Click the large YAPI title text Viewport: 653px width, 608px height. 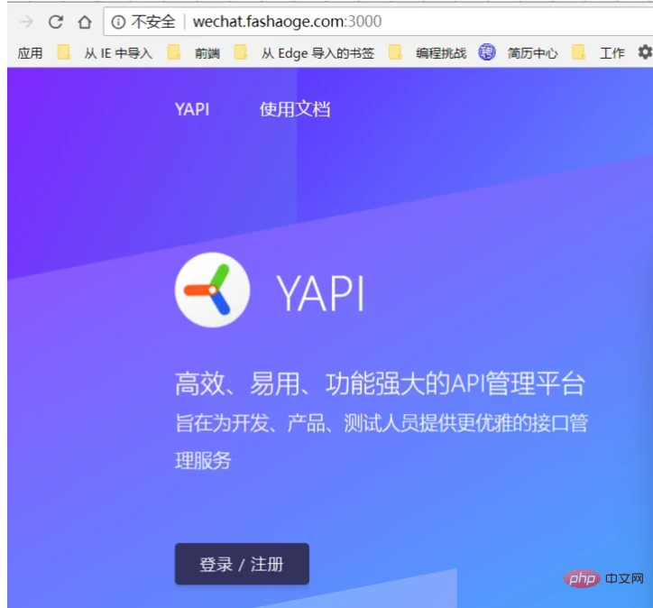(x=320, y=293)
